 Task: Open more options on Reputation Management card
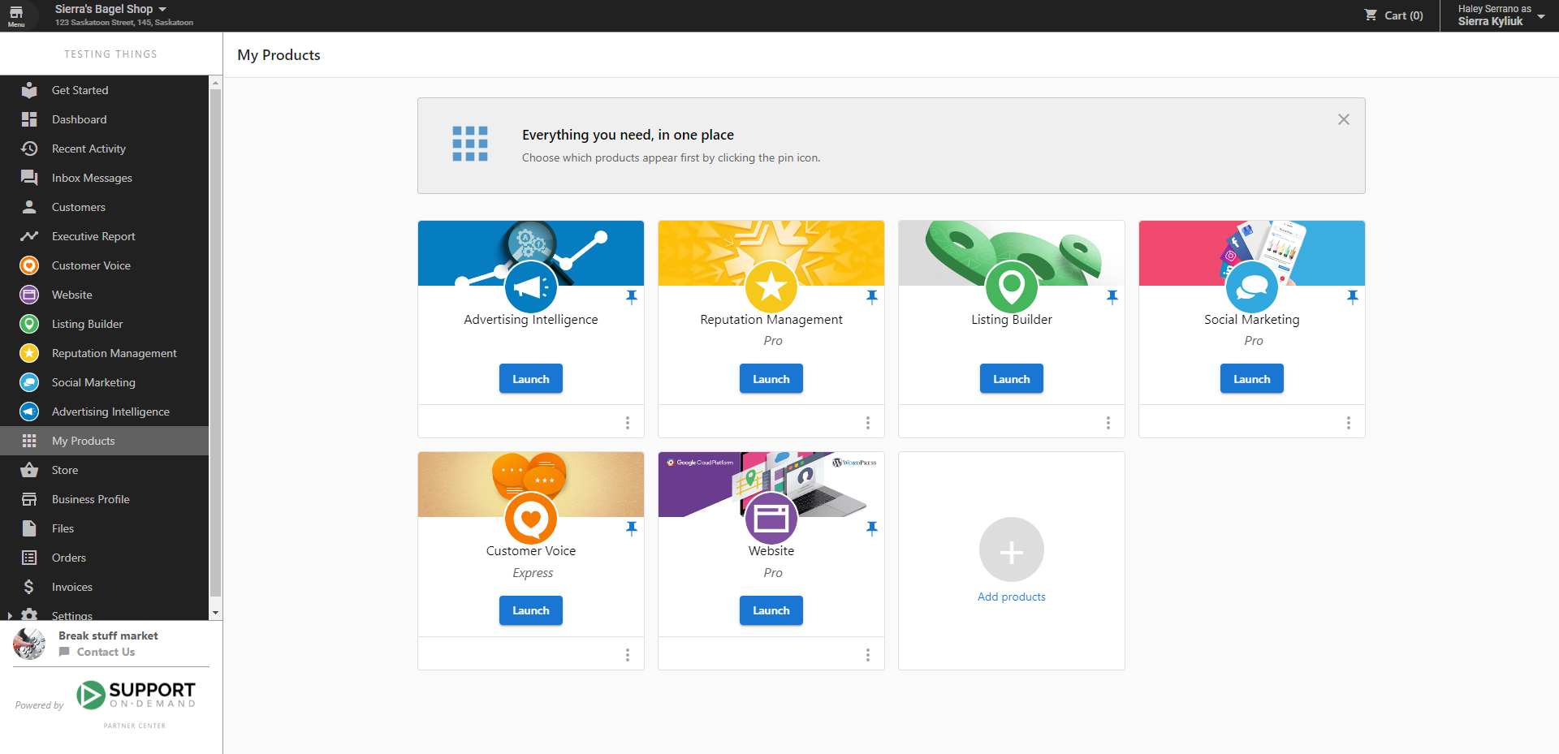pyautogui.click(x=868, y=423)
